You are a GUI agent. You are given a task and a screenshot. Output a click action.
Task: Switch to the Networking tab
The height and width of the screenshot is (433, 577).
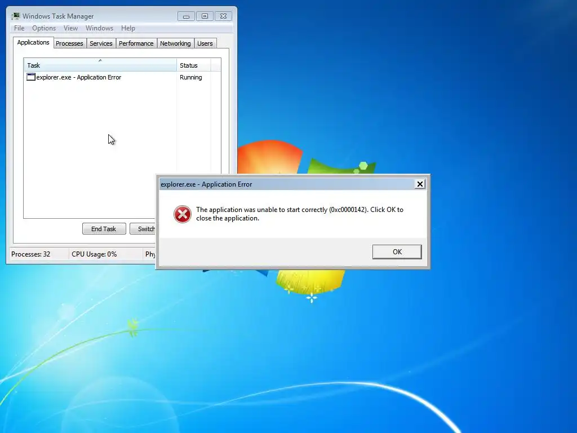pyautogui.click(x=175, y=43)
